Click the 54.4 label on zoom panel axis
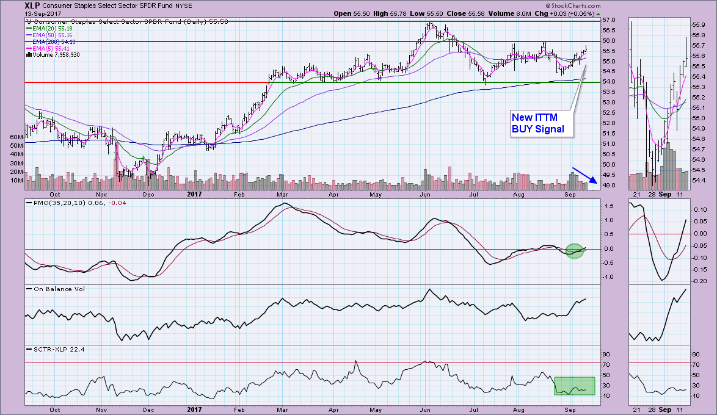The width and height of the screenshot is (717, 415). click(x=698, y=181)
